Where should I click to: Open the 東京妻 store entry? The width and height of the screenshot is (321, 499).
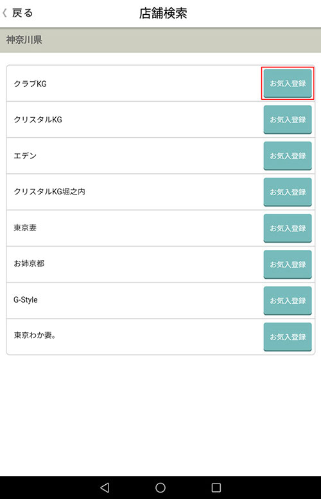pos(160,228)
